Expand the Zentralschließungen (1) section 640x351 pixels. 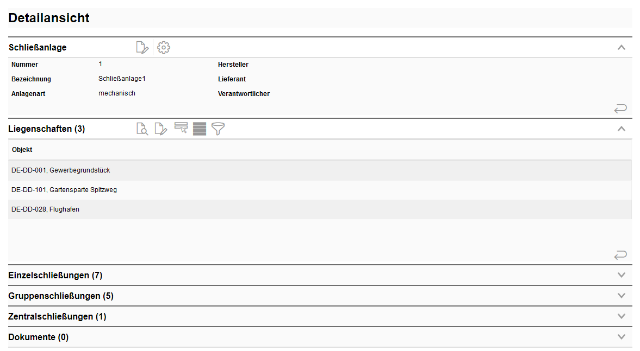pyautogui.click(x=622, y=316)
